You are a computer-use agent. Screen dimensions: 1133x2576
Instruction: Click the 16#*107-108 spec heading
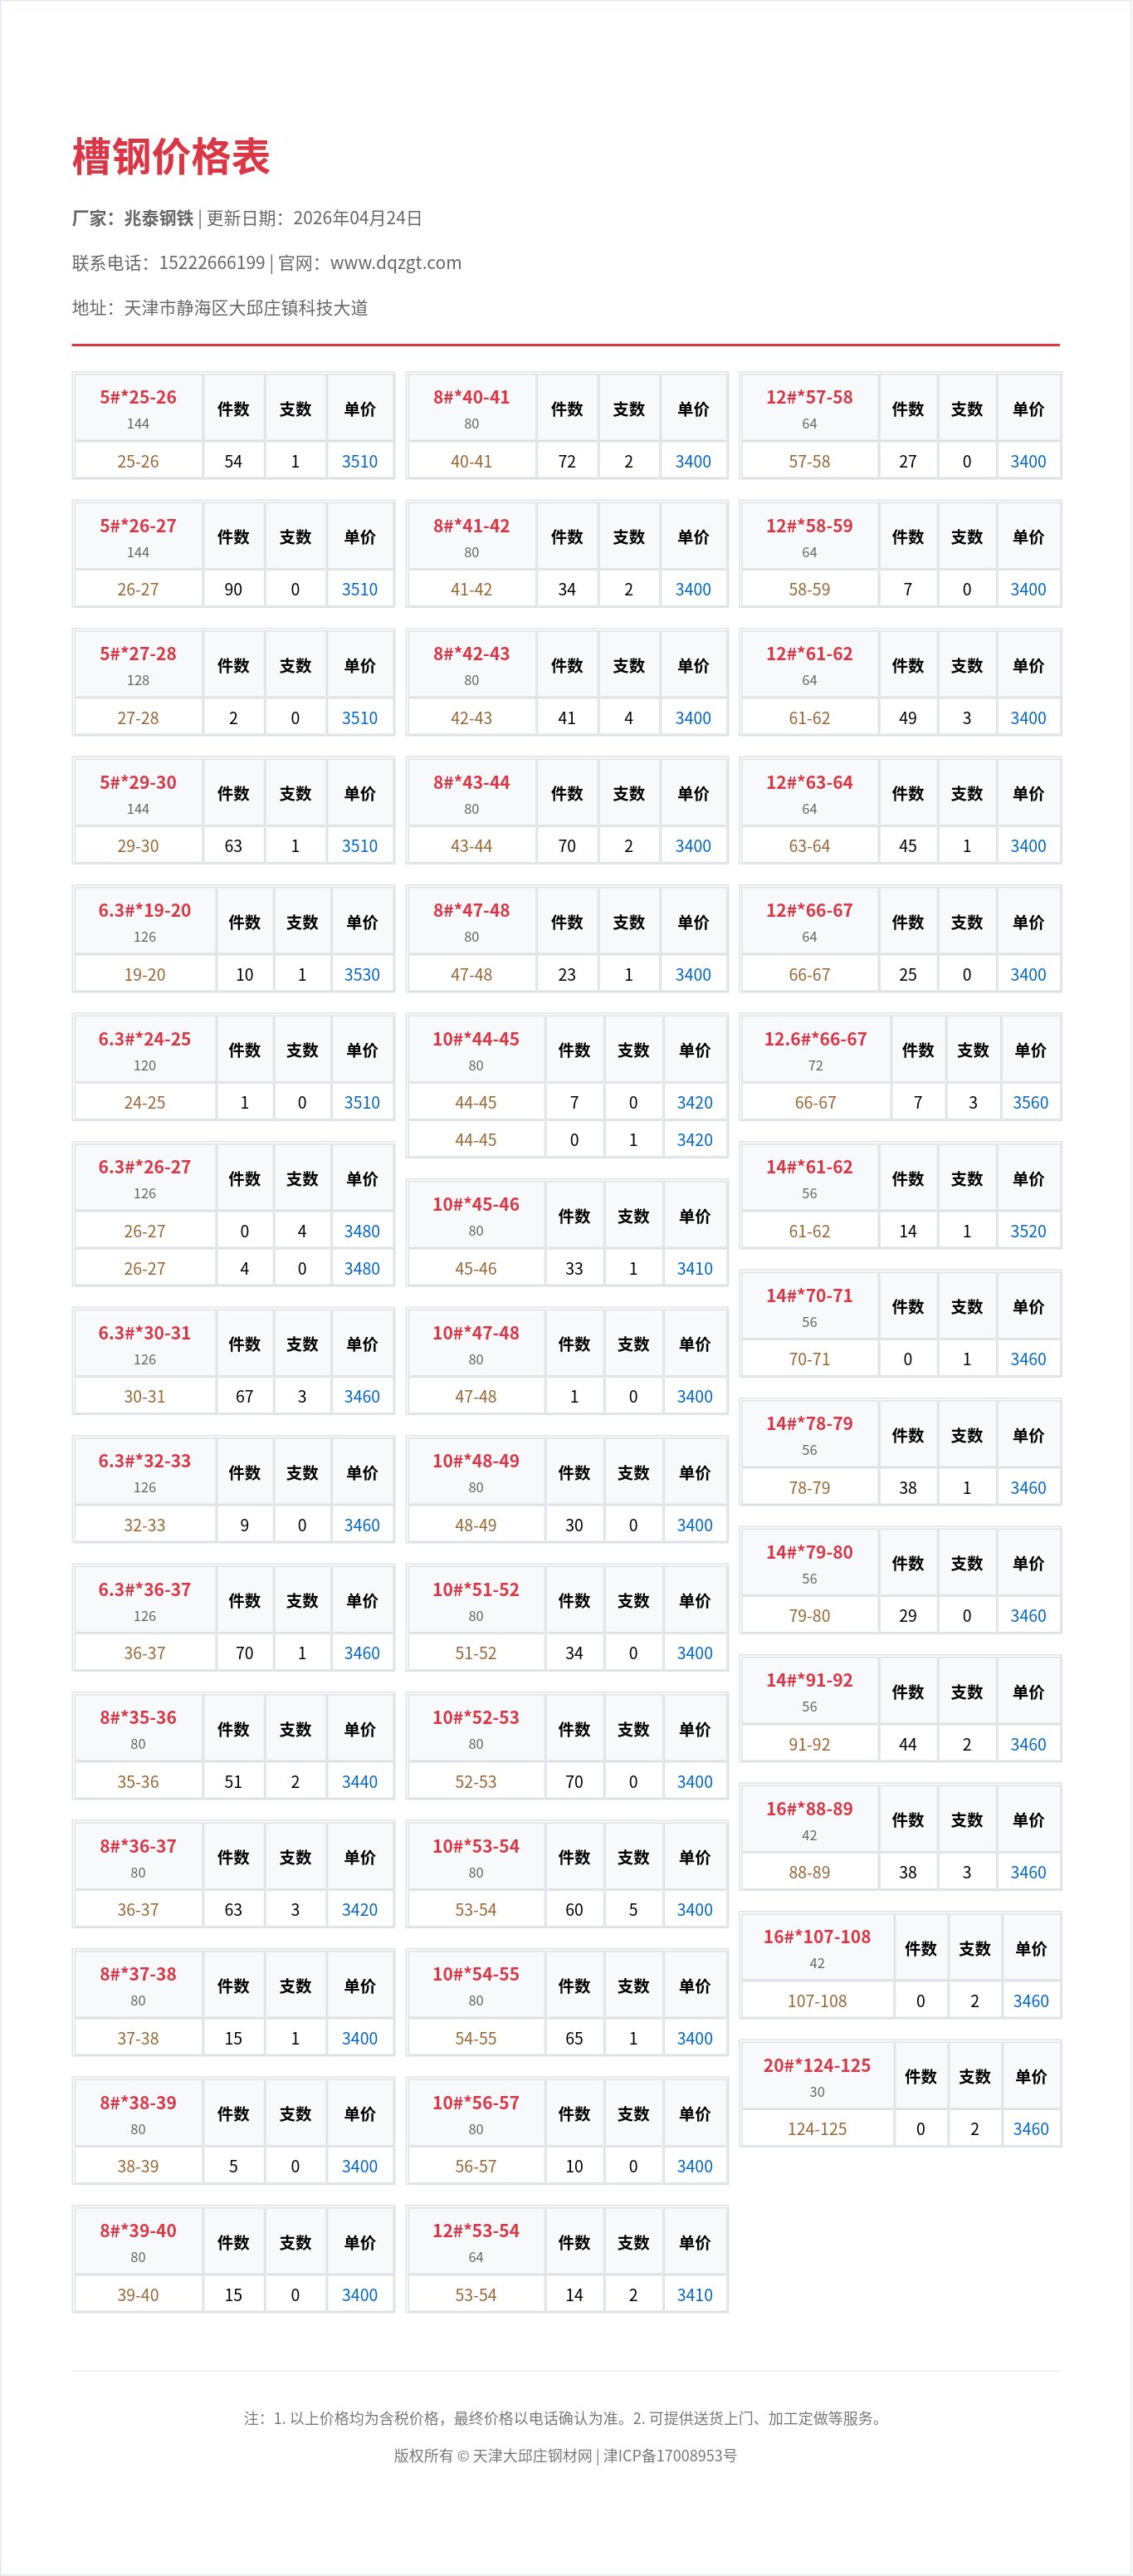pos(816,1937)
